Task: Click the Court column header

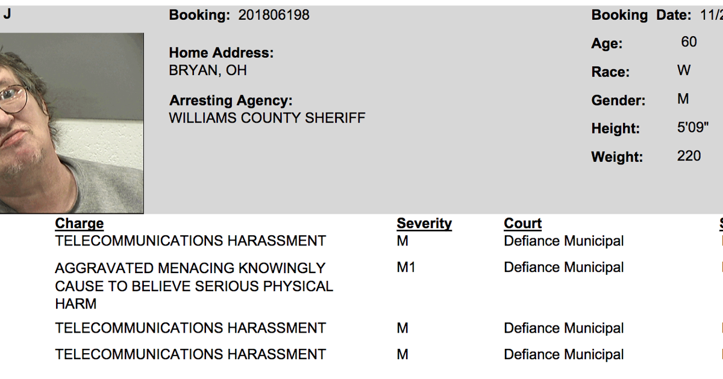Action: (x=522, y=224)
